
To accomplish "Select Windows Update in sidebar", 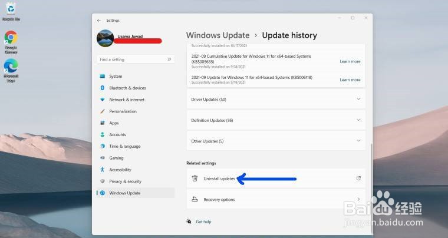I will 136,193.
